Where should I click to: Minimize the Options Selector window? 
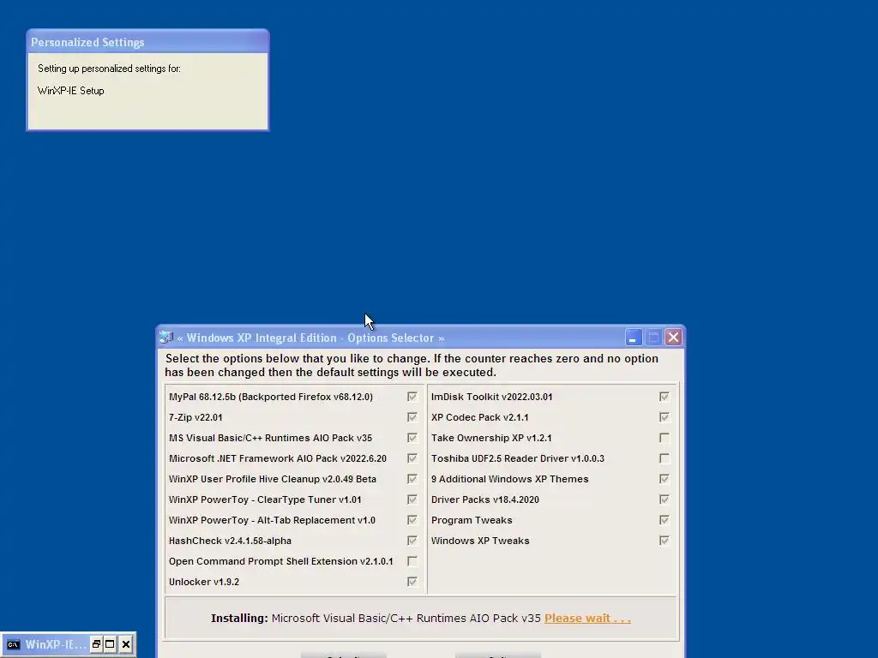pos(634,338)
